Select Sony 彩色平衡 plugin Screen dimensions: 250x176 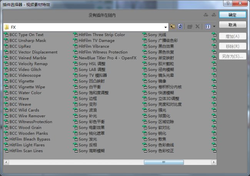89,122
